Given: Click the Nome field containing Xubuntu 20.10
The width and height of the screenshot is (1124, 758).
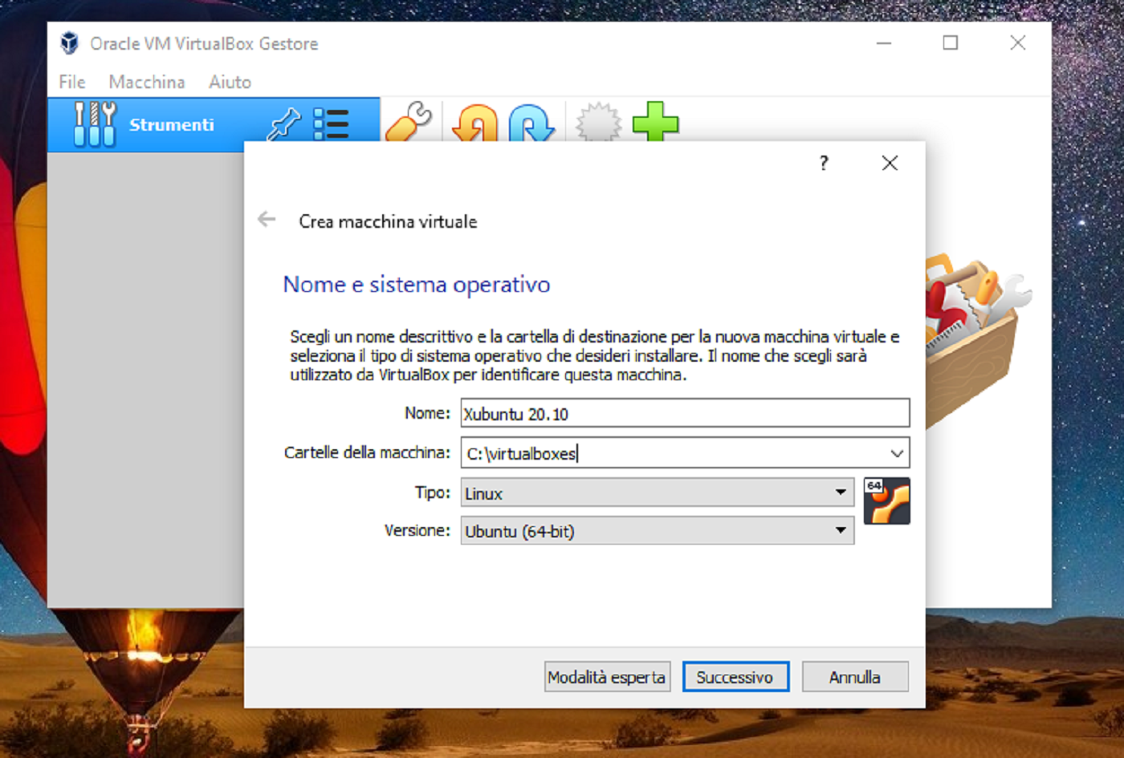Looking at the screenshot, I should coord(684,414).
